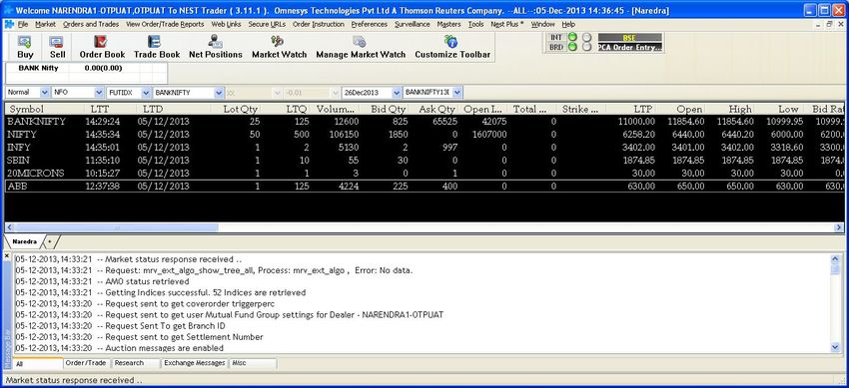The image size is (849, 388).
Task: Select the INFY row
Action: click(424, 147)
